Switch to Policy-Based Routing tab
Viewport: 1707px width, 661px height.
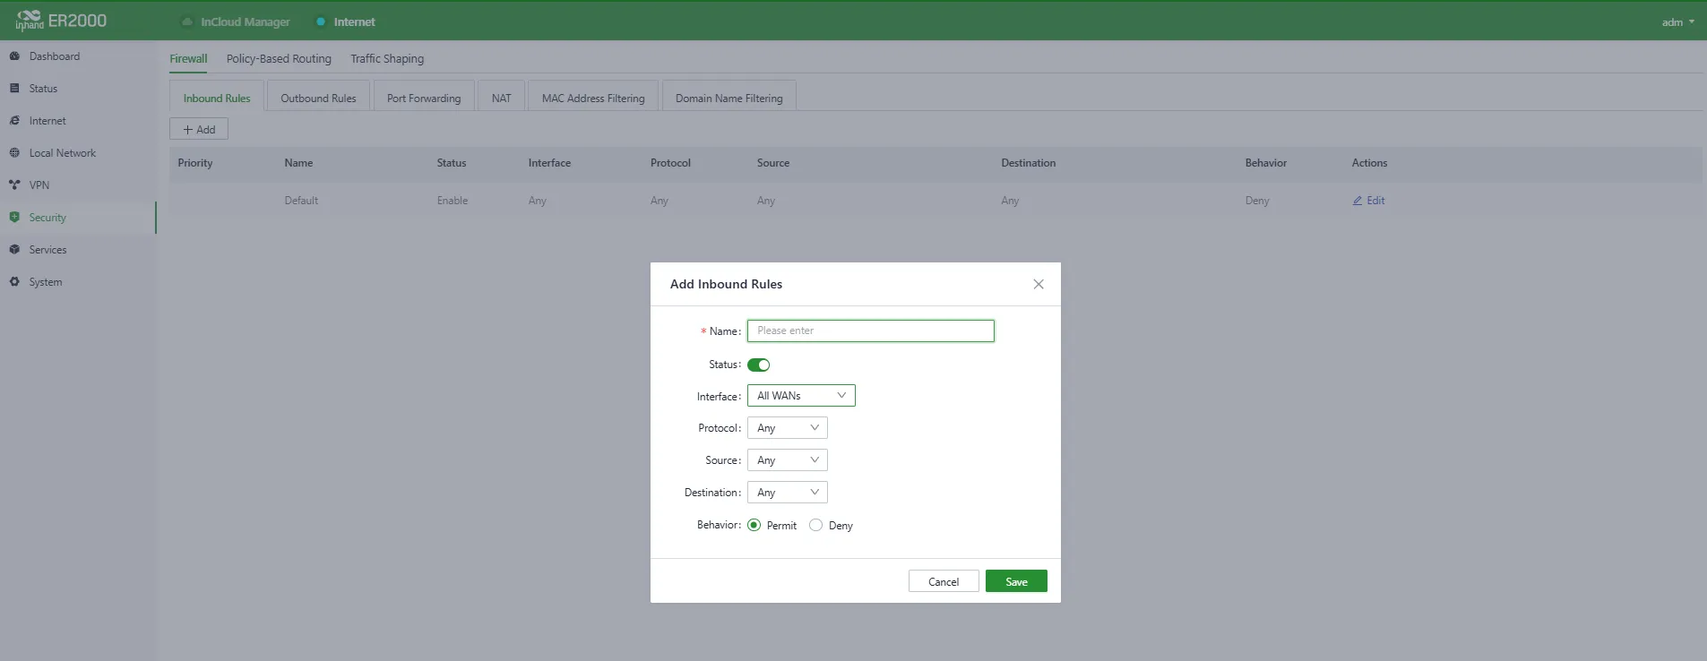(279, 59)
